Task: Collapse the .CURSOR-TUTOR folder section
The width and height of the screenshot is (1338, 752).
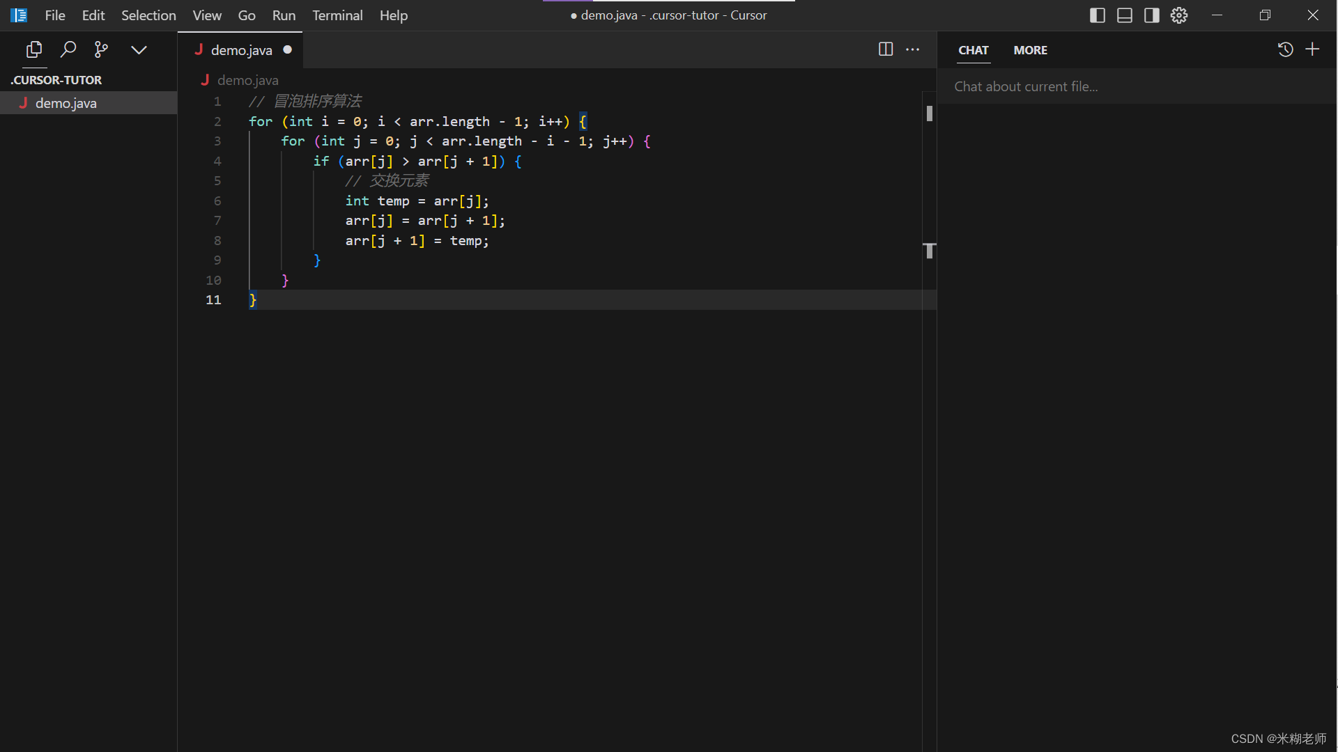Action: pos(56,80)
